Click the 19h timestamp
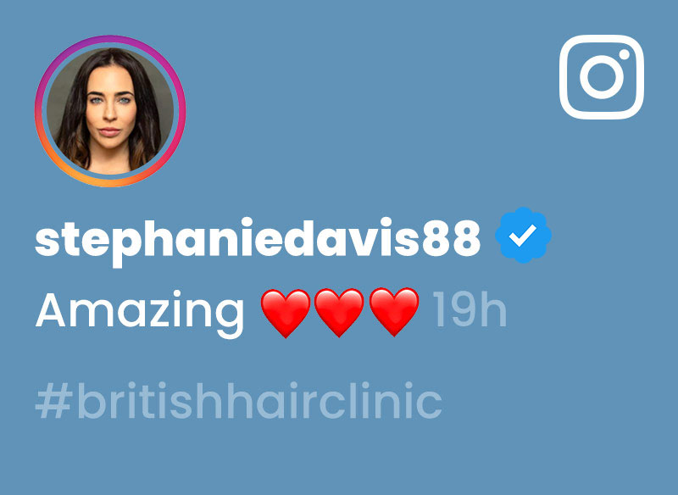Viewport: 678px width, 495px height. pos(470,309)
